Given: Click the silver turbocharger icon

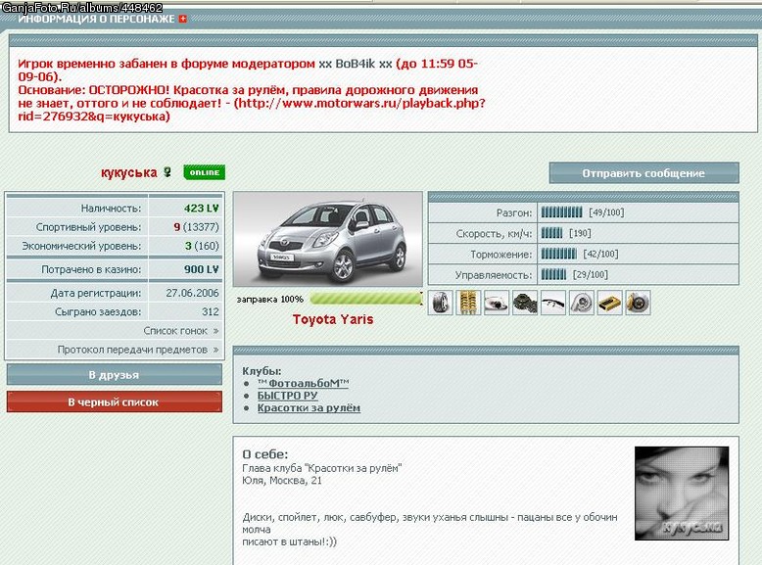Looking at the screenshot, I should 581,303.
